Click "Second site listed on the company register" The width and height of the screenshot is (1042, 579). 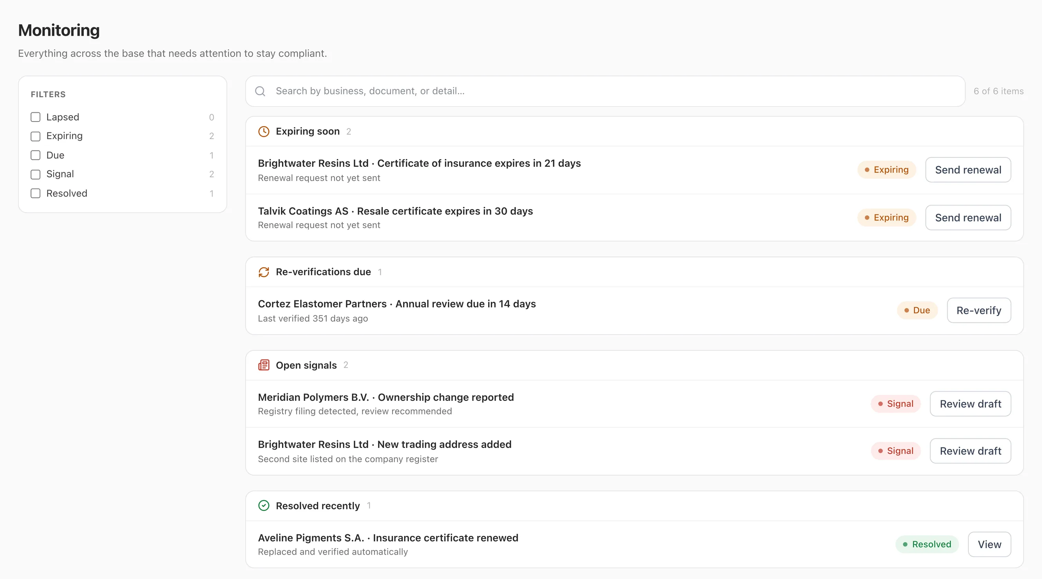(x=348, y=459)
